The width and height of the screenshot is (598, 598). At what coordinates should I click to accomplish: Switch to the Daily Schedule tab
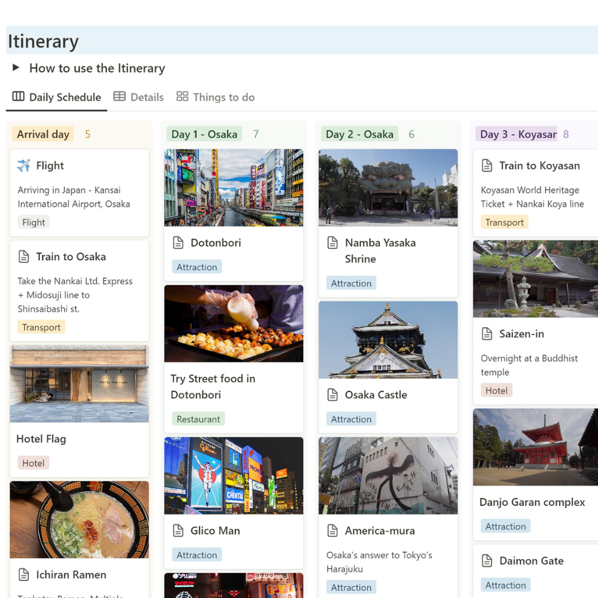point(56,97)
